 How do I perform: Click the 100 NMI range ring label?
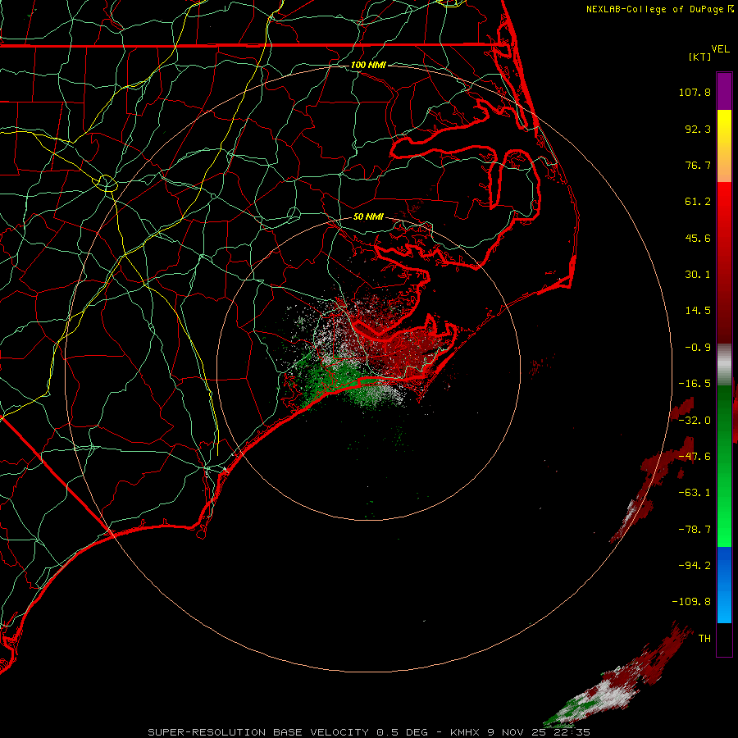point(368,65)
